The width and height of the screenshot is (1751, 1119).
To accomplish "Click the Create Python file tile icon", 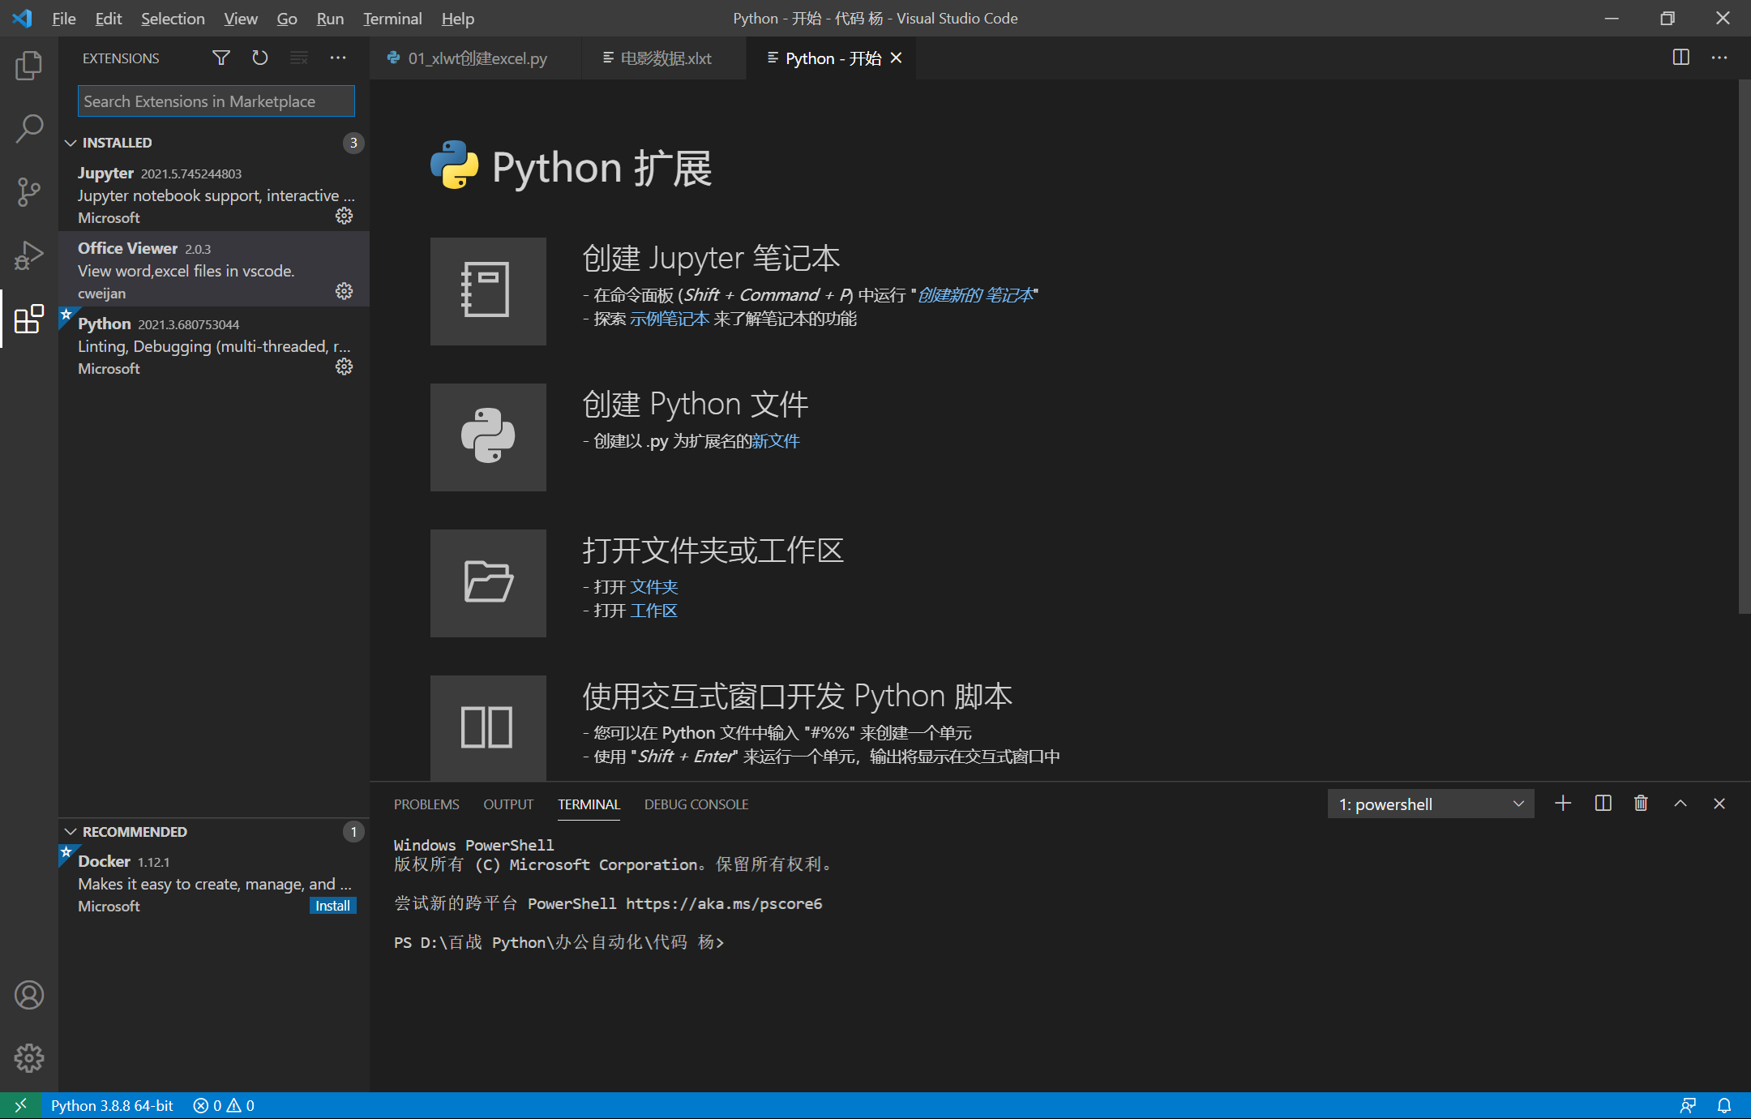I will [488, 437].
